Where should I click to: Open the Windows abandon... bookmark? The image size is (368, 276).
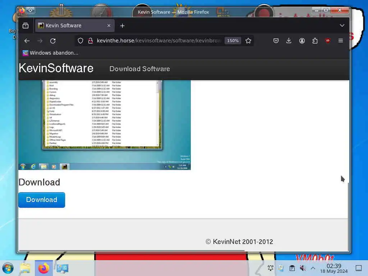[x=50, y=53]
